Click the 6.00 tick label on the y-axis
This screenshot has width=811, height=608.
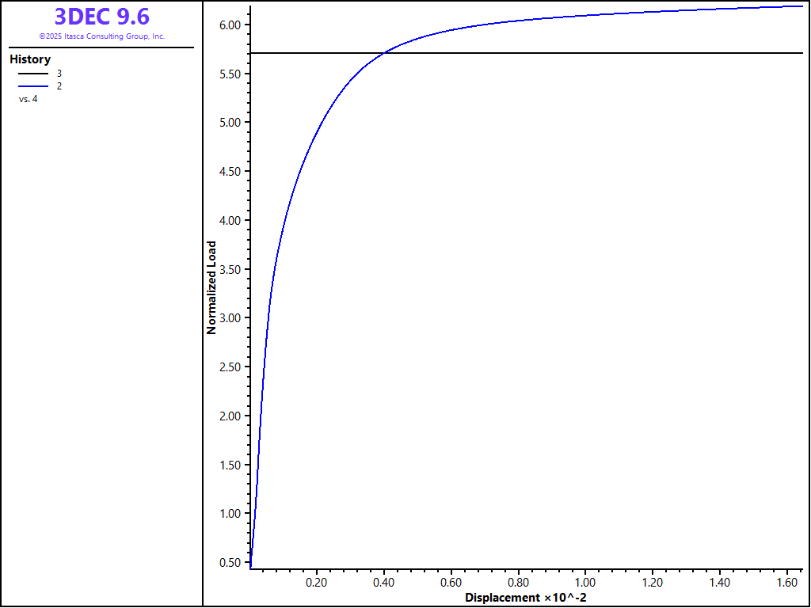[230, 25]
